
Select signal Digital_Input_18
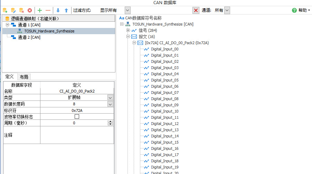pyautogui.click(x=164, y=161)
